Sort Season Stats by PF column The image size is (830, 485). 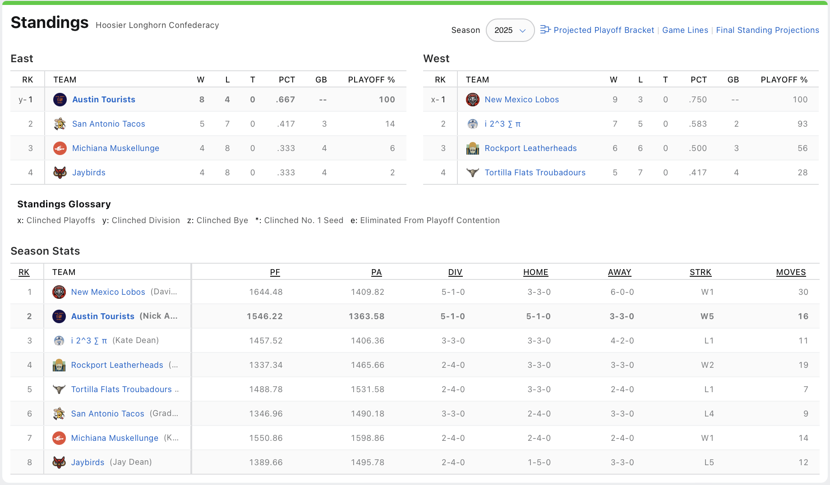point(275,272)
